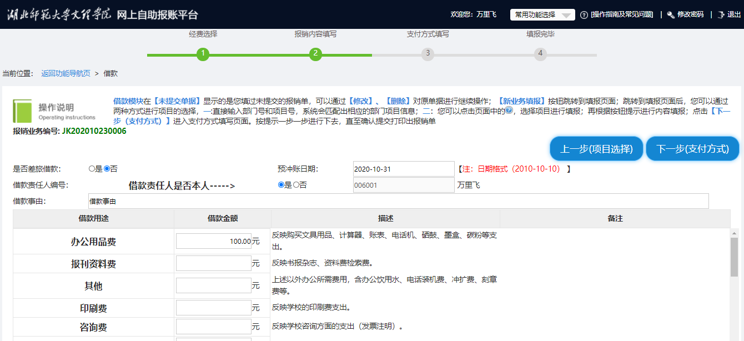
Task: Click the help question-mark icon beside 操作指南及常见问题
Action: tap(584, 15)
